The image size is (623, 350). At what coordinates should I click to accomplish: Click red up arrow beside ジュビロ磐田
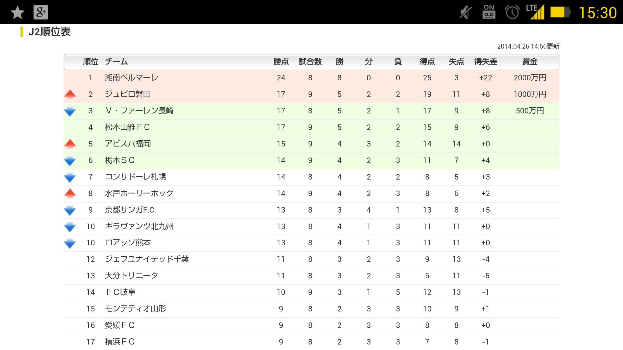pyautogui.click(x=70, y=94)
